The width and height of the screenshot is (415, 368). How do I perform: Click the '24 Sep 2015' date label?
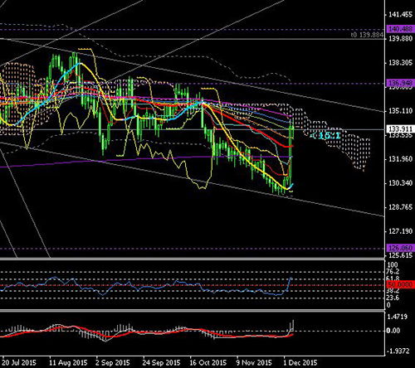pyautogui.click(x=161, y=362)
